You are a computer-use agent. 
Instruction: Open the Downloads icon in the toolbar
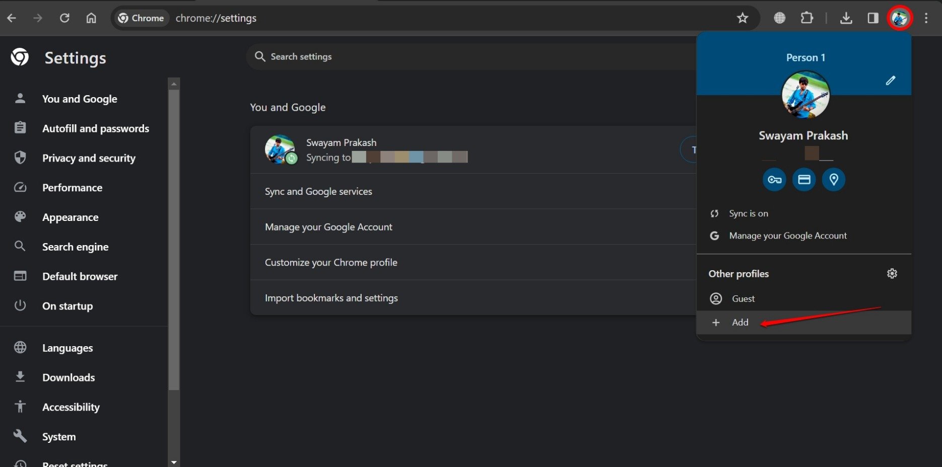pyautogui.click(x=846, y=18)
